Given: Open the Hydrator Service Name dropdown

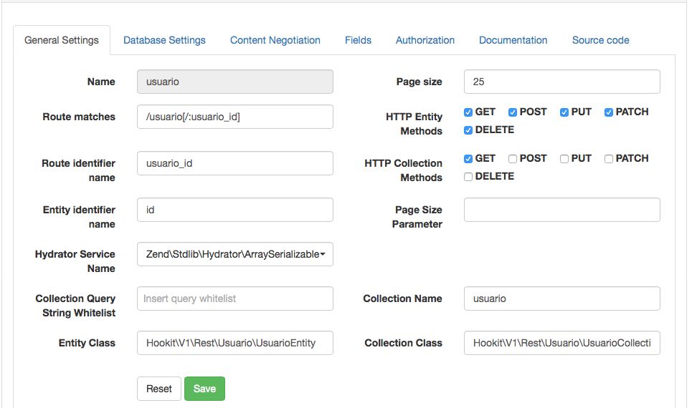Looking at the screenshot, I should click(234, 254).
